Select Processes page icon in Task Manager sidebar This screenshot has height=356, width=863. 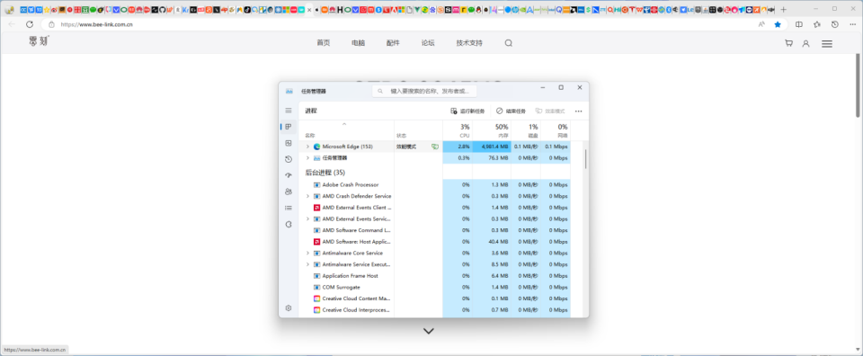pos(289,127)
